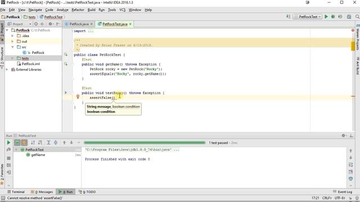Start debugging with the Debug bug icon
The width and height of the screenshot is (360, 202).
tap(333, 17)
